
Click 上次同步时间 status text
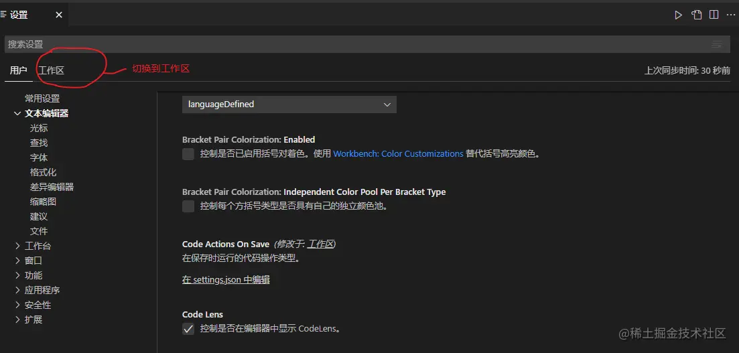[x=687, y=71]
